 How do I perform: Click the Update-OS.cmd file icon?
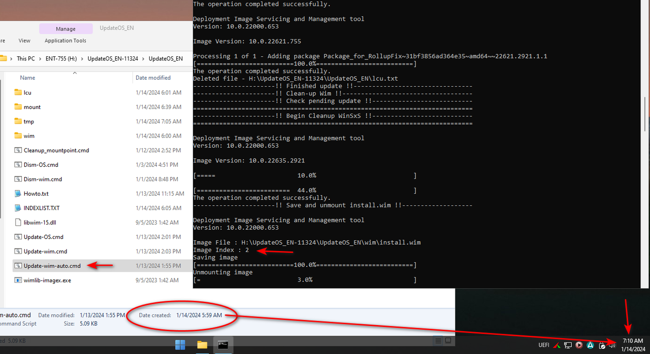(18, 237)
